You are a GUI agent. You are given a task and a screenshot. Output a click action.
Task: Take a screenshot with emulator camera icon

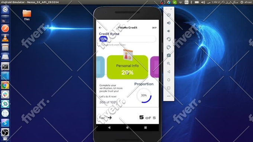pyautogui.click(x=169, y=55)
